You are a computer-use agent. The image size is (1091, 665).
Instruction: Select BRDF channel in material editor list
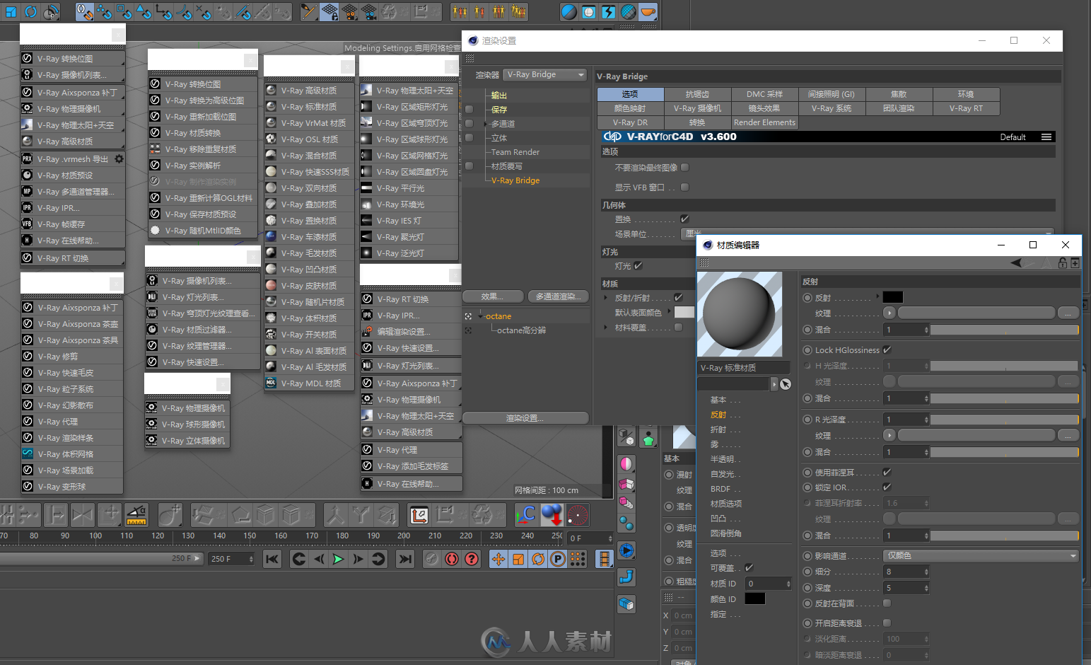[720, 489]
